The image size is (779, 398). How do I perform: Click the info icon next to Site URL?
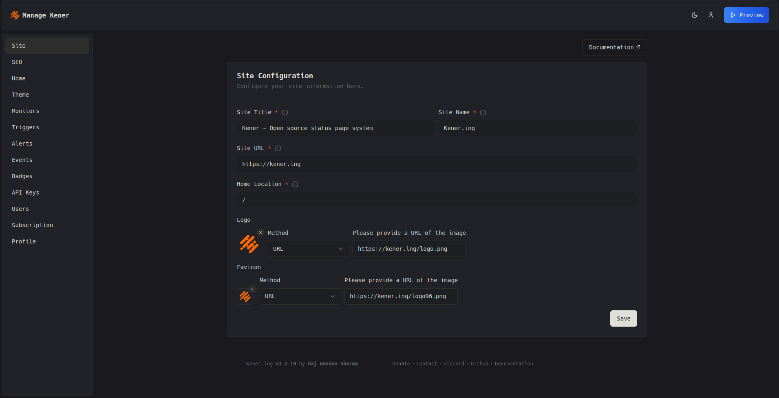pos(278,148)
